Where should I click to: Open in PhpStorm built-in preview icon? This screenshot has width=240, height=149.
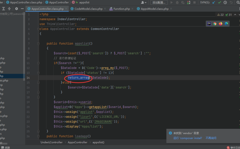209,24
